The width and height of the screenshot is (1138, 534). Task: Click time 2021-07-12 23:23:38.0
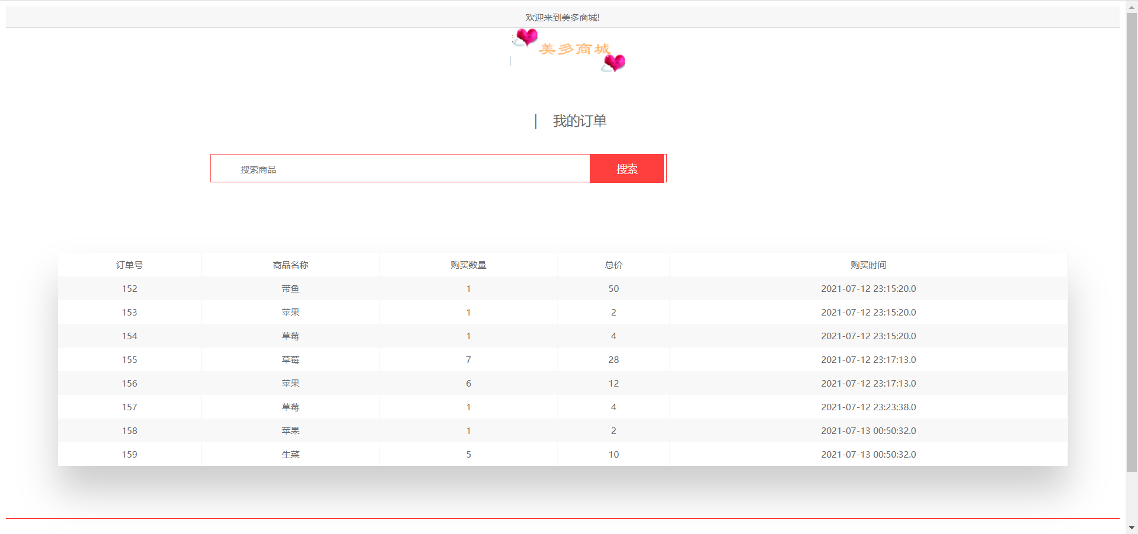pos(868,407)
